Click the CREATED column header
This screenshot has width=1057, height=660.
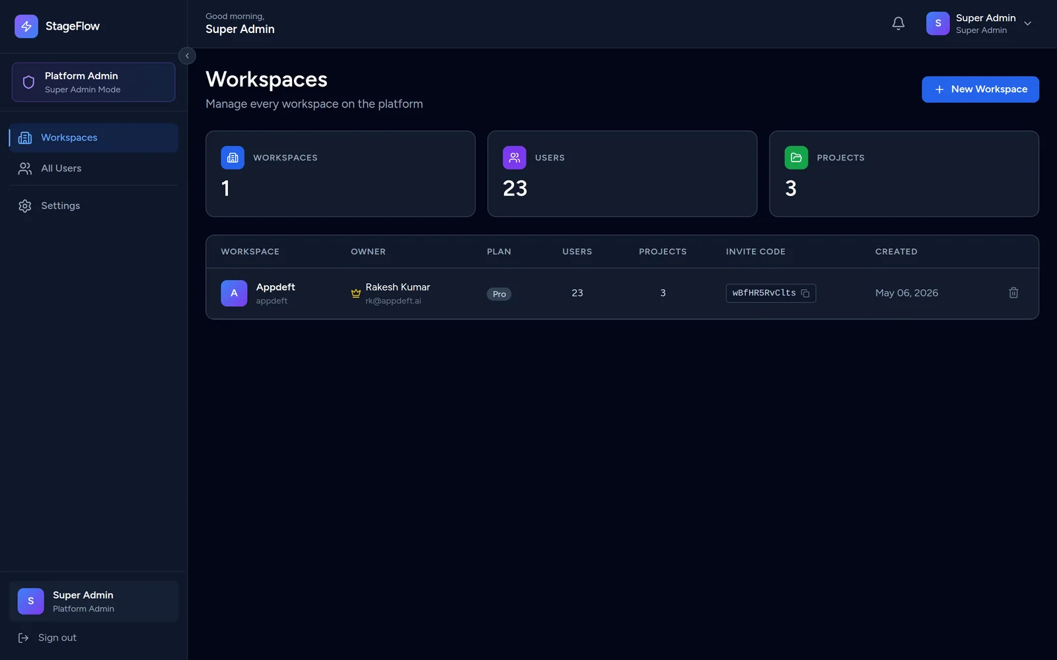click(x=896, y=252)
